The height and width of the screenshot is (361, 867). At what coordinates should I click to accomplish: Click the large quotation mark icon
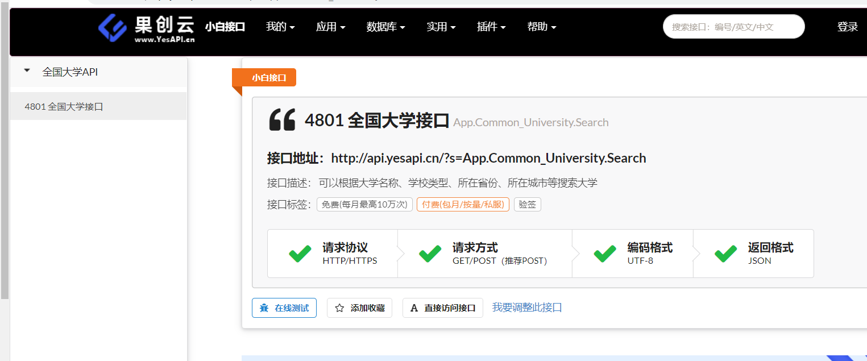tap(283, 120)
